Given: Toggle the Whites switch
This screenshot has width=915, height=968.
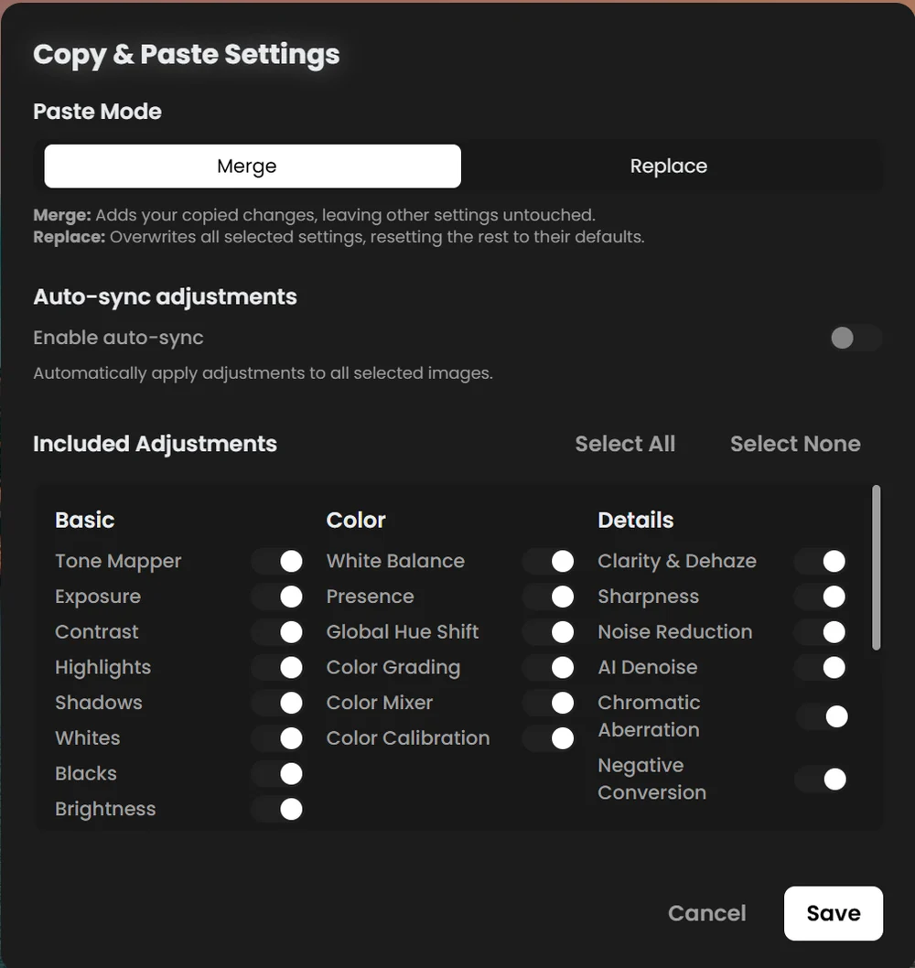Looking at the screenshot, I should pos(277,737).
